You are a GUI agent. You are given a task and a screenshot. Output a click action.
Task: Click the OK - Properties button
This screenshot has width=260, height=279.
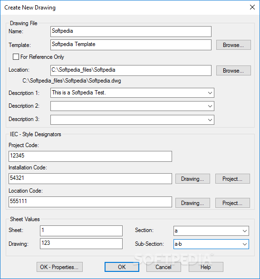pyautogui.click(x=59, y=267)
